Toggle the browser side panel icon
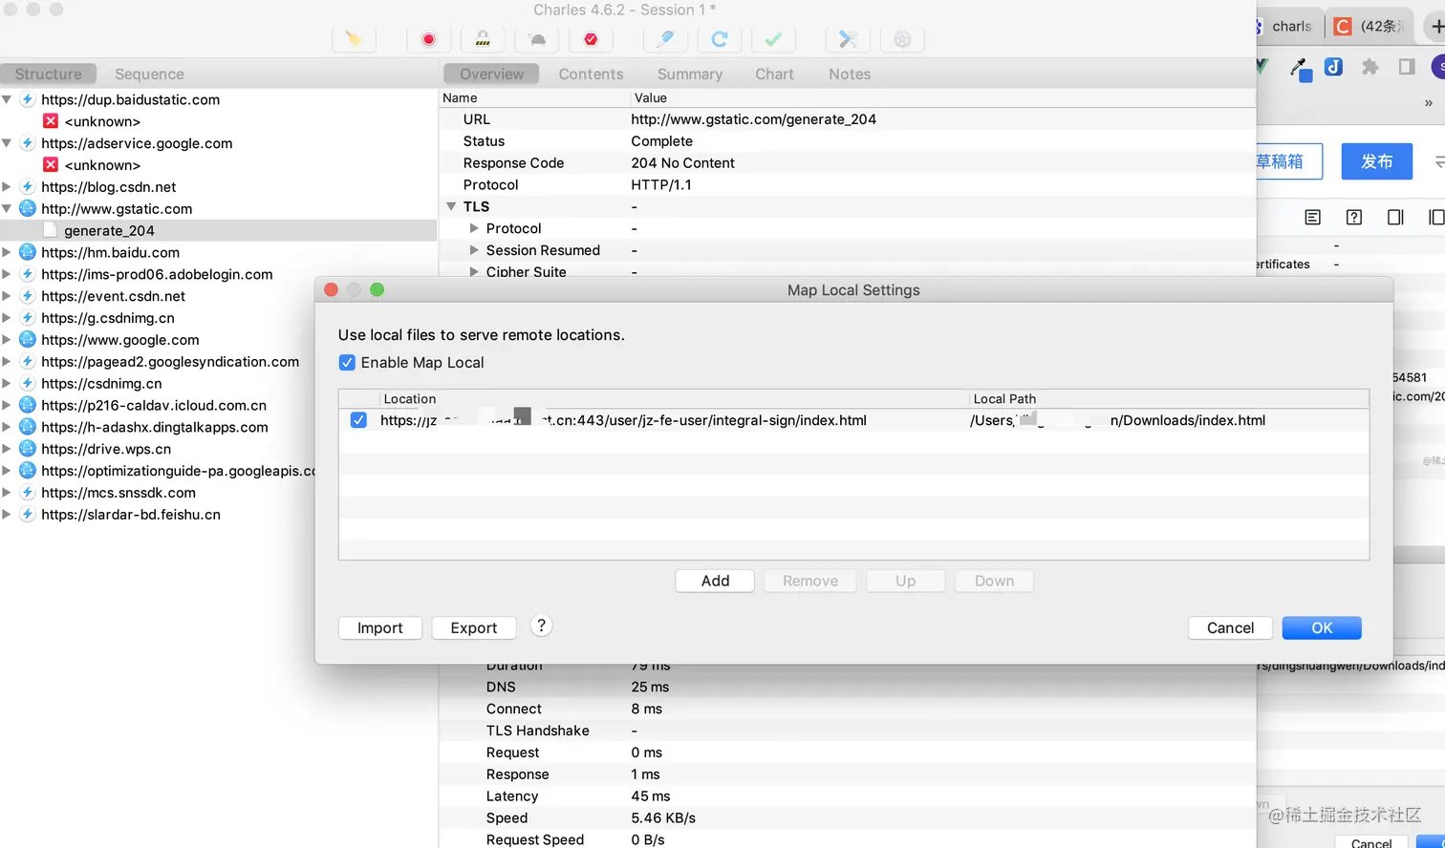The image size is (1445, 848). (x=1406, y=67)
